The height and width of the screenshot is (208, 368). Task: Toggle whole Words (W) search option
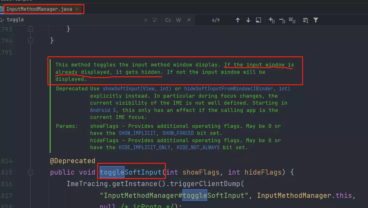(179, 20)
